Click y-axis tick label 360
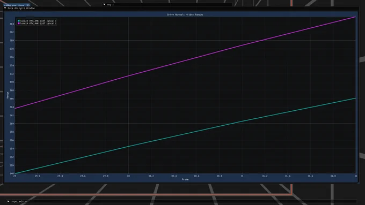The height and width of the screenshot is (205, 365). tap(12, 124)
